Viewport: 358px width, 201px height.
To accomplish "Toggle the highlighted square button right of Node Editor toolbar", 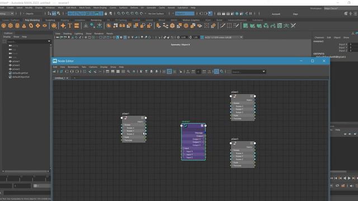I will click(x=216, y=71).
